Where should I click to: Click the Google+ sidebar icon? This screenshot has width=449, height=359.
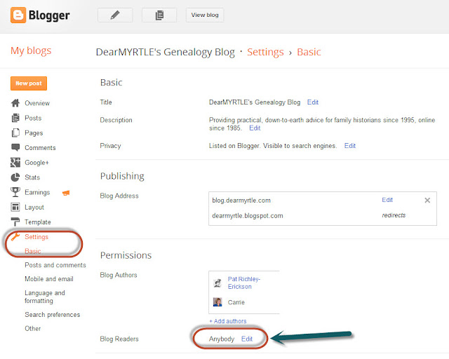(15, 163)
